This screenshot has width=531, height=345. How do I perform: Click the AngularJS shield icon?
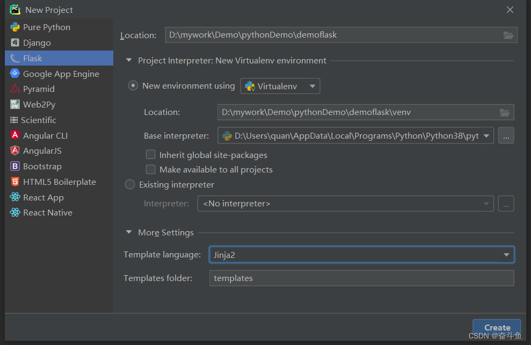[x=15, y=150]
